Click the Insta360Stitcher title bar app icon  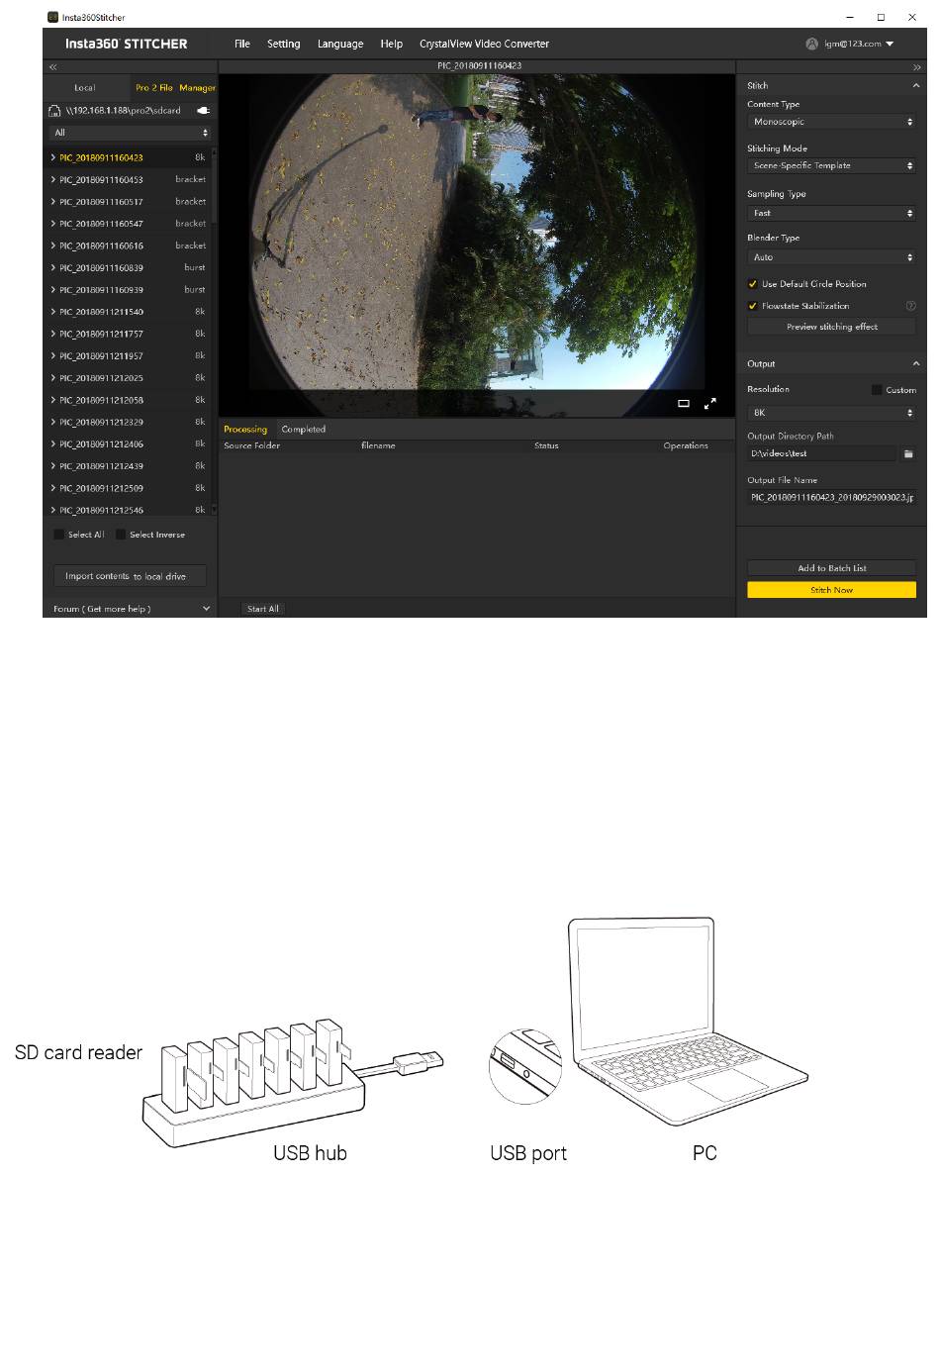pyautogui.click(x=52, y=17)
